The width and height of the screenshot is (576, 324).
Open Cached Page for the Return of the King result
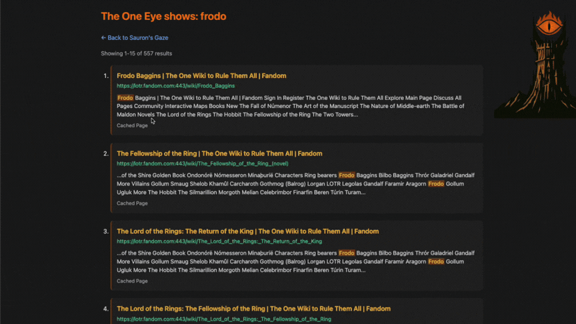tap(132, 281)
